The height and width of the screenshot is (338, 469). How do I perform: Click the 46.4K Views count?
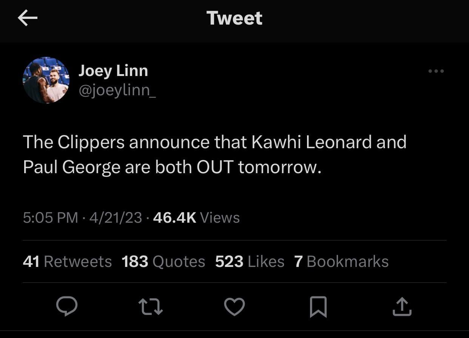196,218
